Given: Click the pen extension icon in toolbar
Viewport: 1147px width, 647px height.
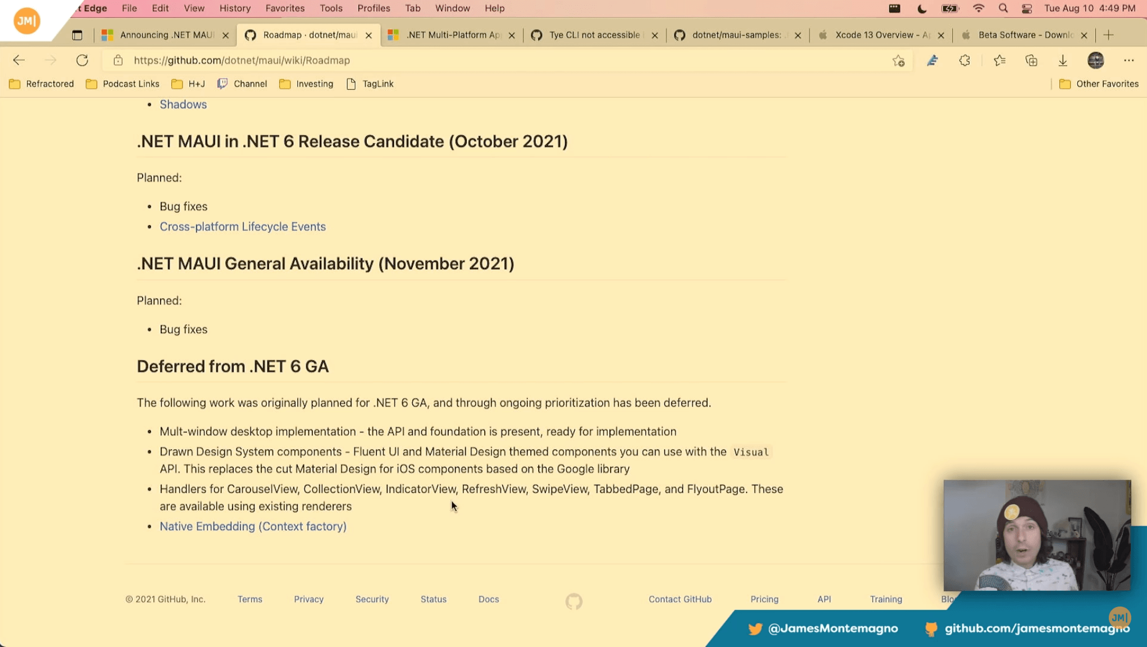Looking at the screenshot, I should click(x=932, y=61).
